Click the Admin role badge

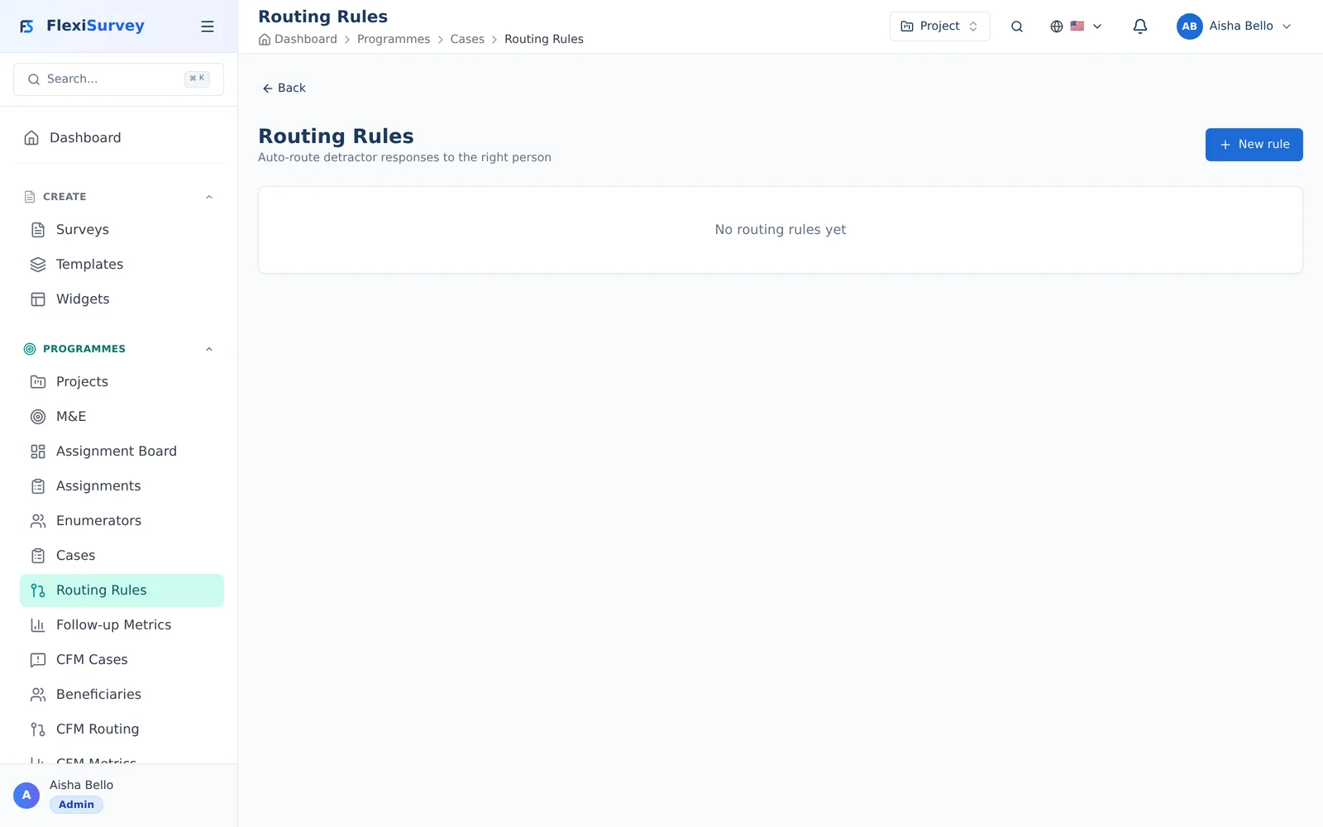pyautogui.click(x=76, y=805)
